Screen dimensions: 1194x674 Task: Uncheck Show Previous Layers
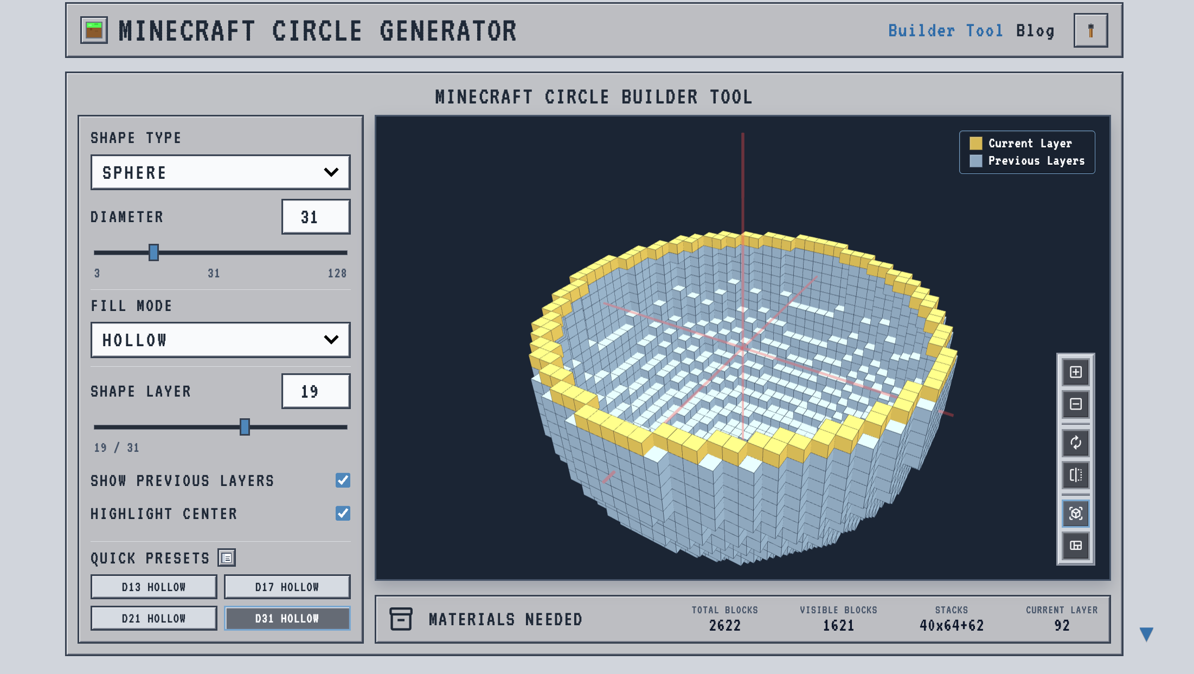[x=342, y=480]
